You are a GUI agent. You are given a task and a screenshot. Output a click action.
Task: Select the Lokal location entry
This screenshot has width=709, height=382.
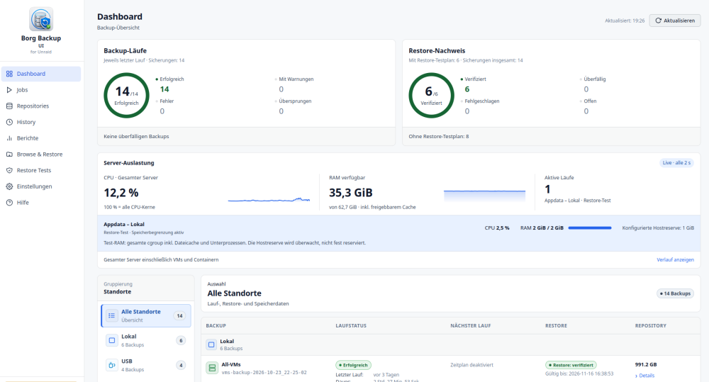click(x=146, y=340)
